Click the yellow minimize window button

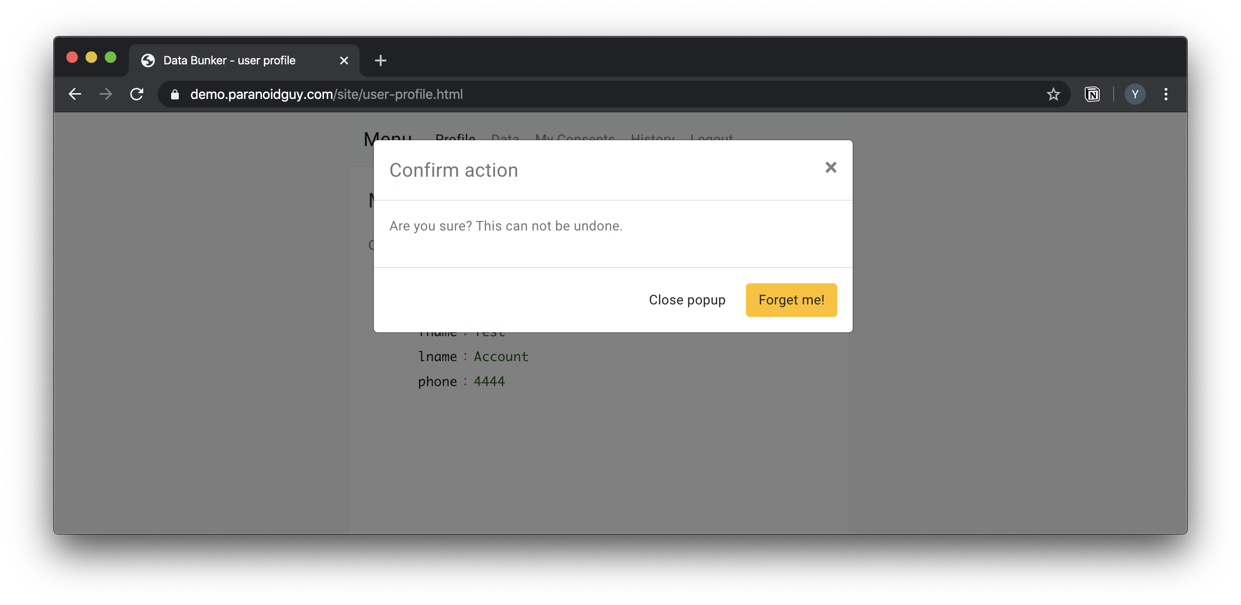pos(91,57)
